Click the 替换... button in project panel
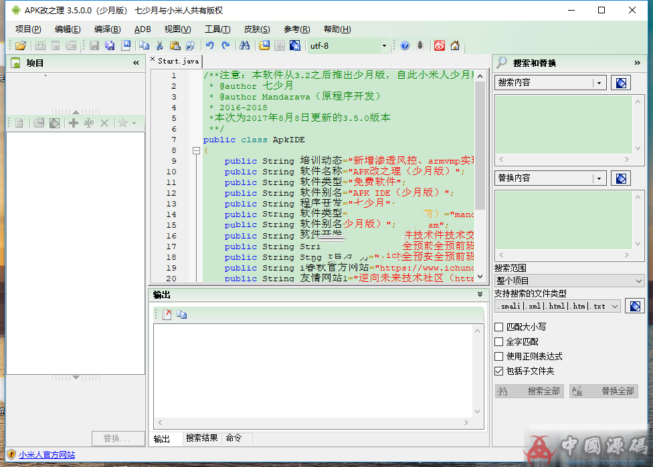 [118, 438]
